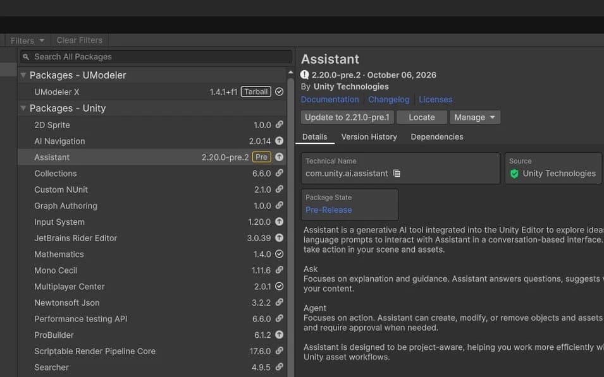Select the Performance testing API package
Viewport: 604px width, 377px height.
point(152,318)
